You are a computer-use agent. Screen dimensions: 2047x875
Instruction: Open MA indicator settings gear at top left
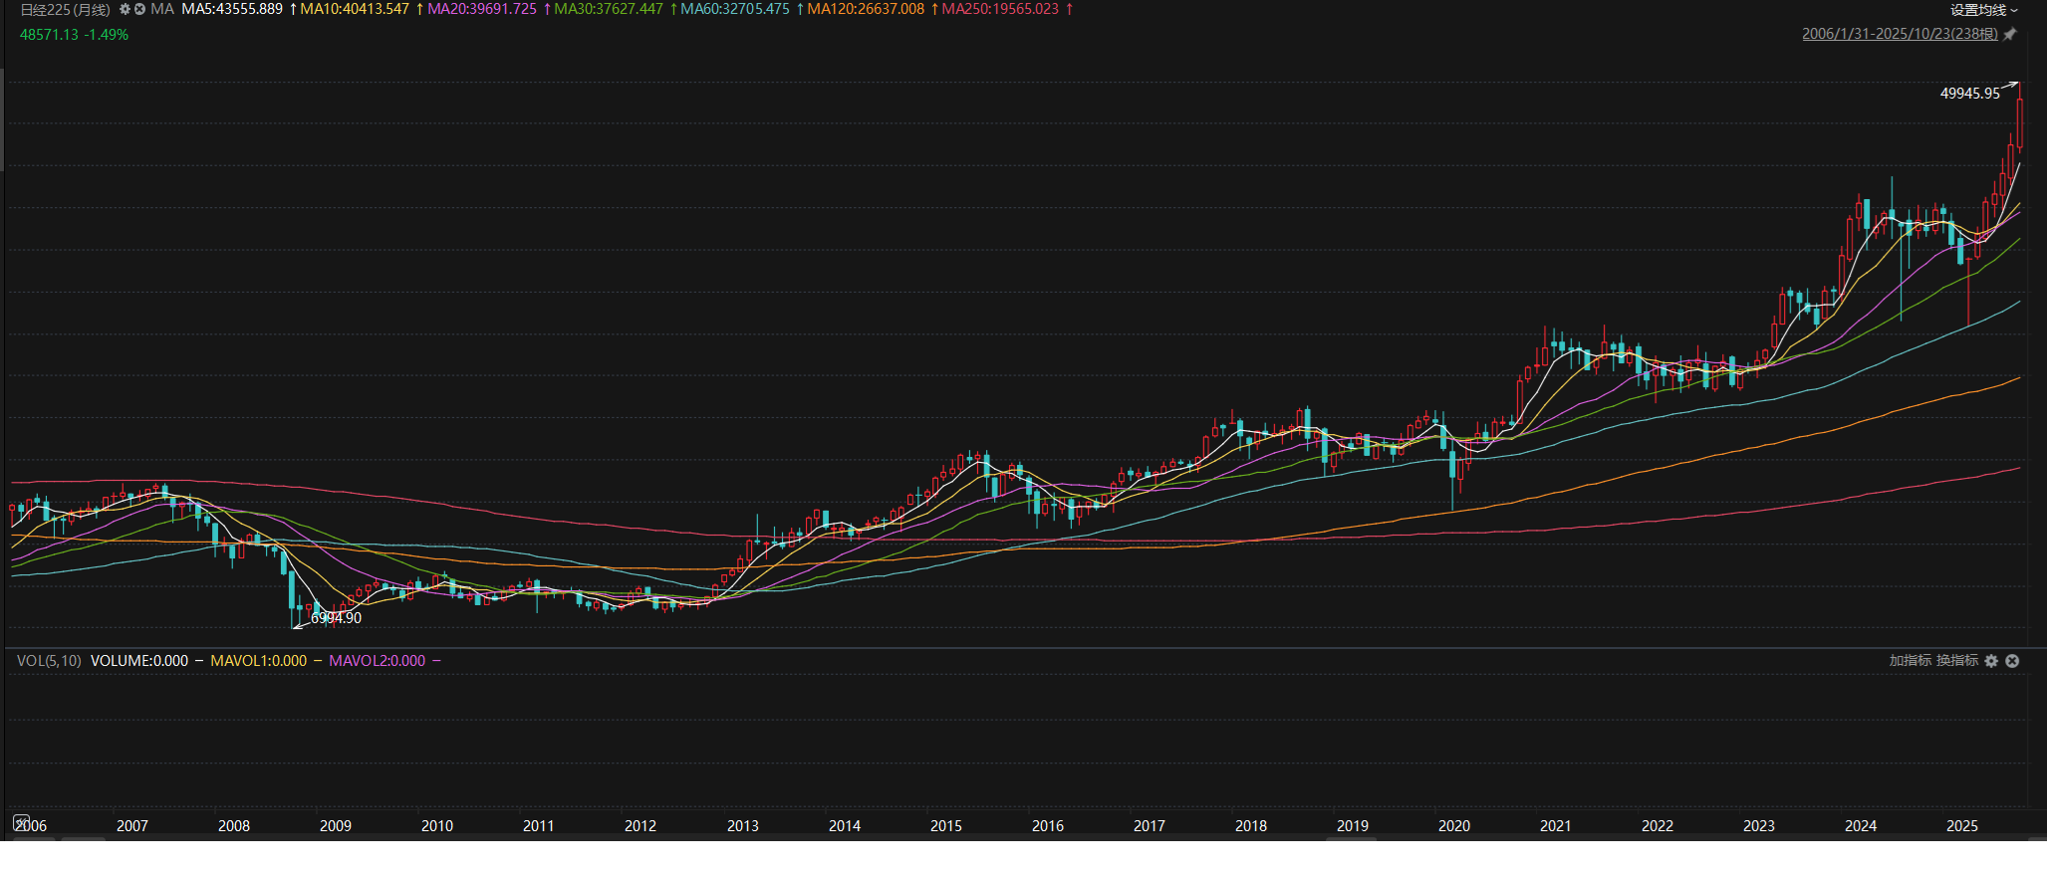pos(126,9)
